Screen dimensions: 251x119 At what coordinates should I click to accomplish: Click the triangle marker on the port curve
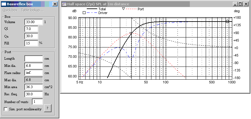[131, 33]
